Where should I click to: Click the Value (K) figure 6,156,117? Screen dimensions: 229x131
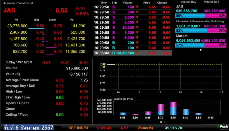(x=79, y=74)
